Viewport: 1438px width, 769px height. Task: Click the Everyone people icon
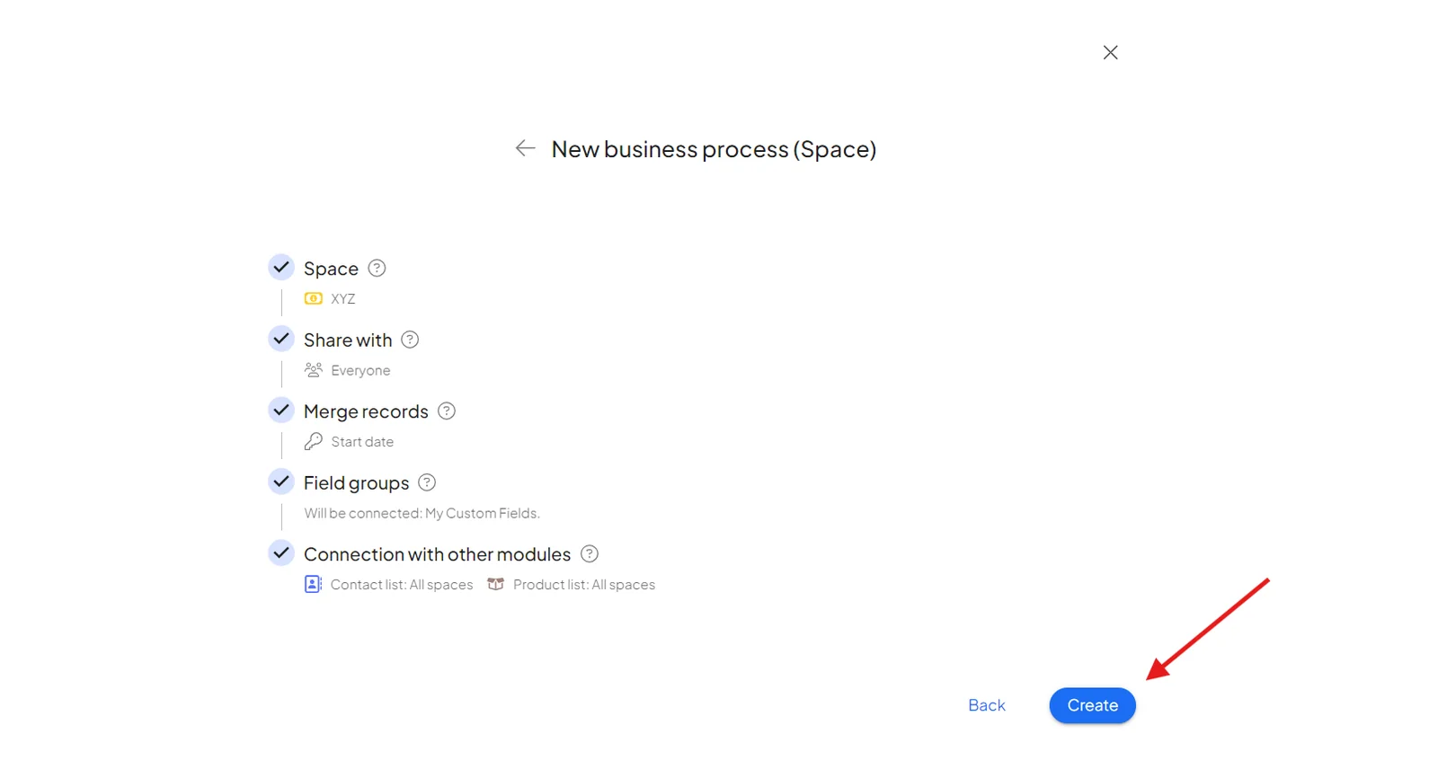(x=313, y=369)
